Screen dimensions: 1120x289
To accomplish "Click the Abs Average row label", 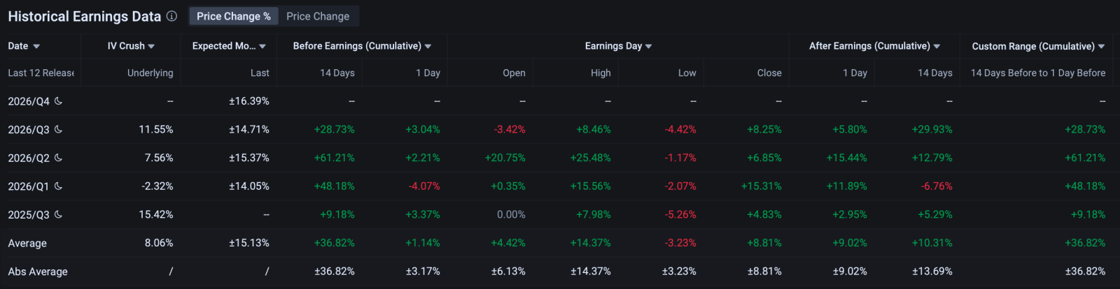I will tap(38, 272).
